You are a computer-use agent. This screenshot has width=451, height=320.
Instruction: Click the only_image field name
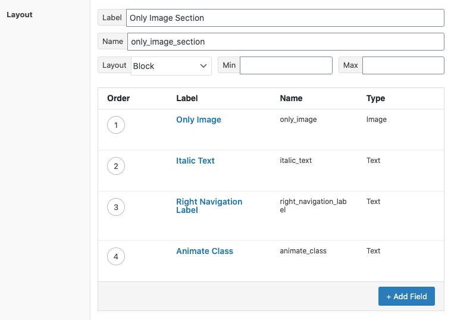[x=298, y=120]
